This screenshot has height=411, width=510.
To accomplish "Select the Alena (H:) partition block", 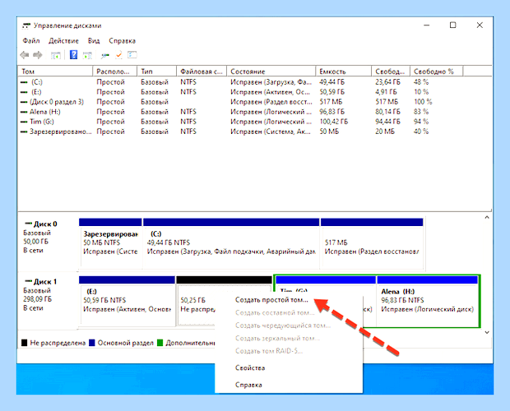I will tap(428, 301).
